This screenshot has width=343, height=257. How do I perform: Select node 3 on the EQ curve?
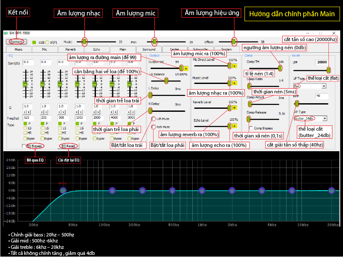173,191
